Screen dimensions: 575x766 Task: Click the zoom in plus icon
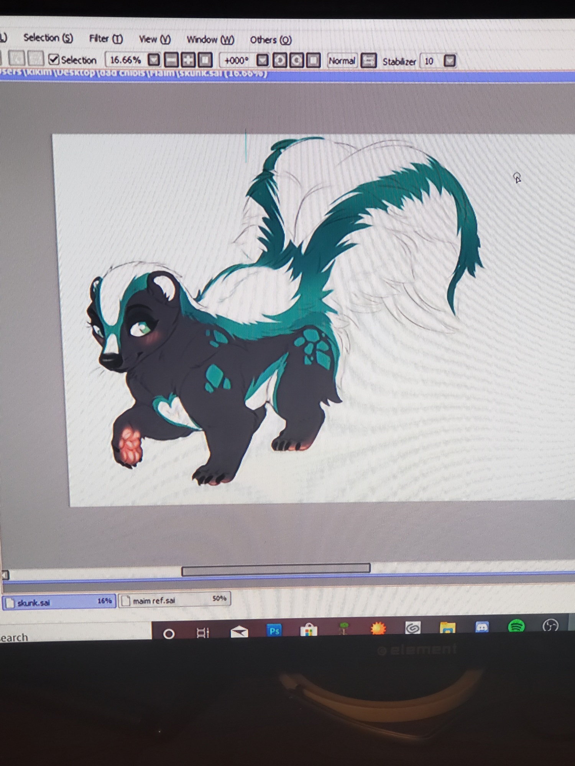pyautogui.click(x=188, y=60)
